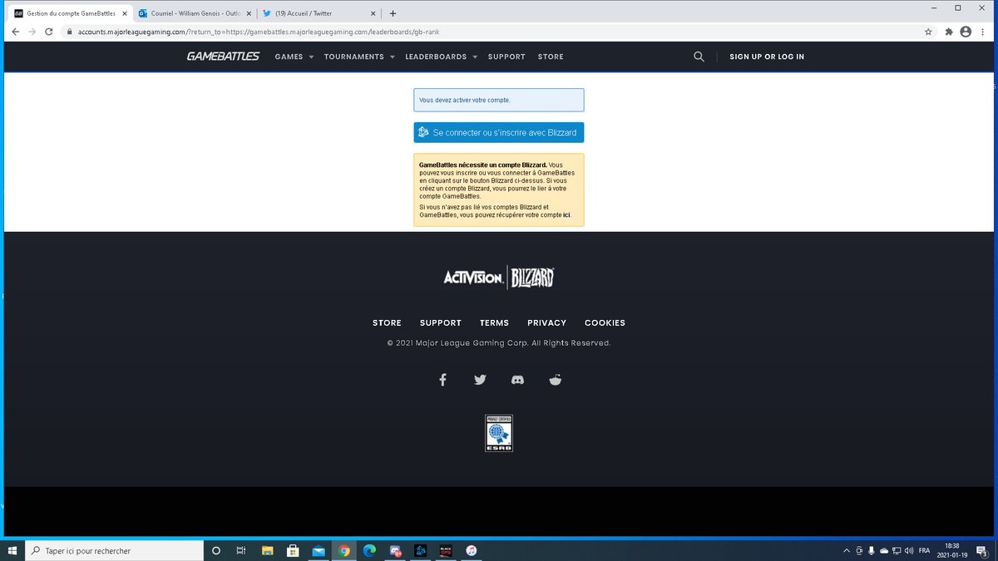Open STORE in top navigation
Screen dimensions: 998x561
[x=551, y=57]
